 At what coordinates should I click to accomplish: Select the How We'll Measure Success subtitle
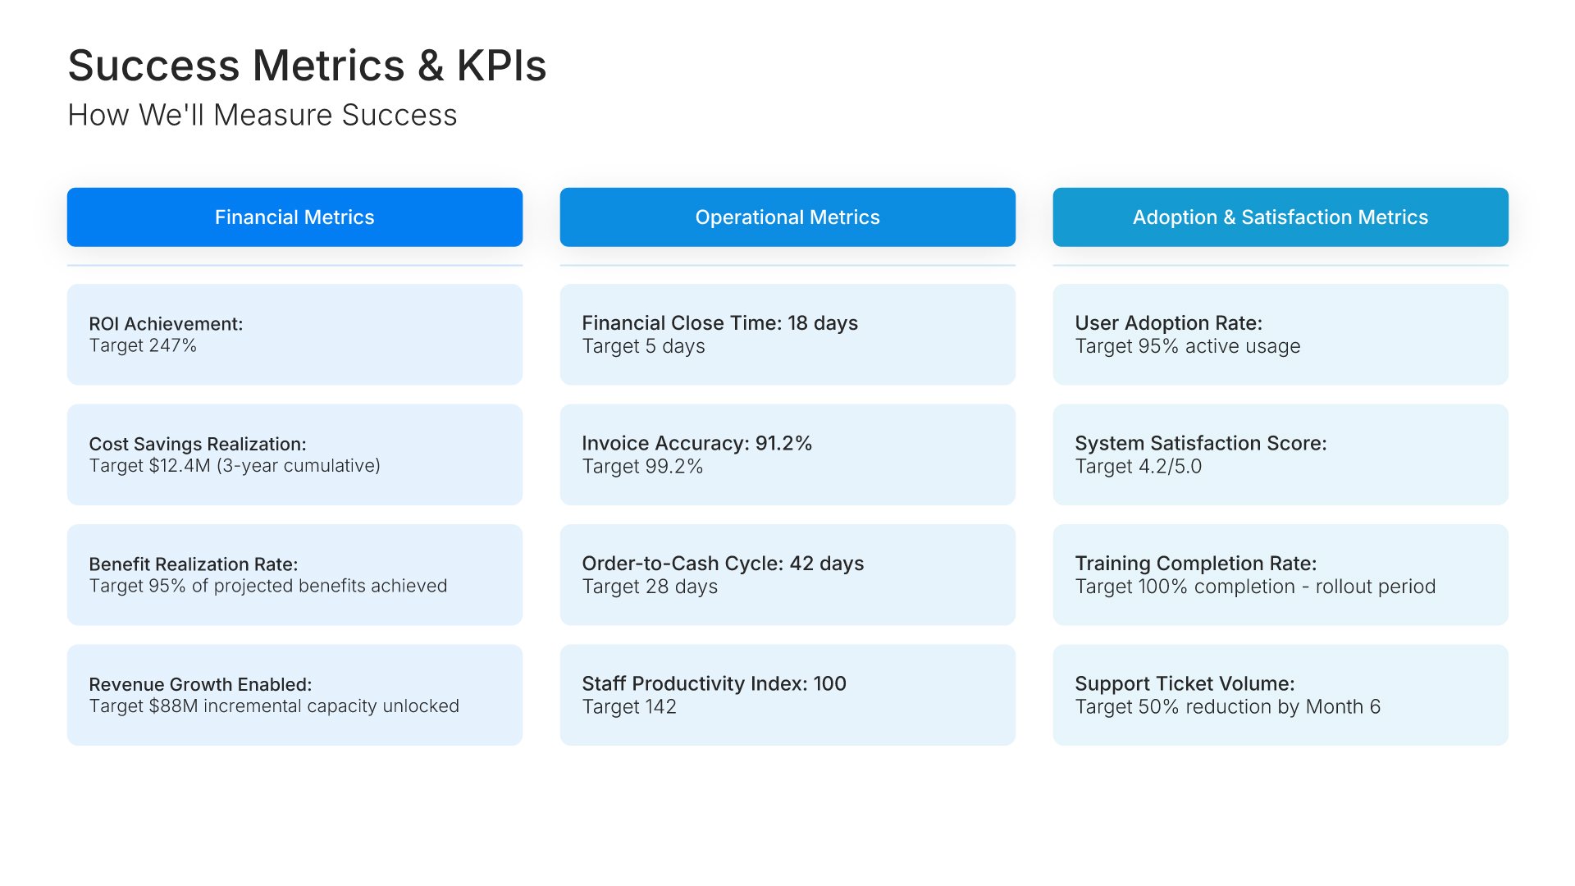(x=262, y=116)
